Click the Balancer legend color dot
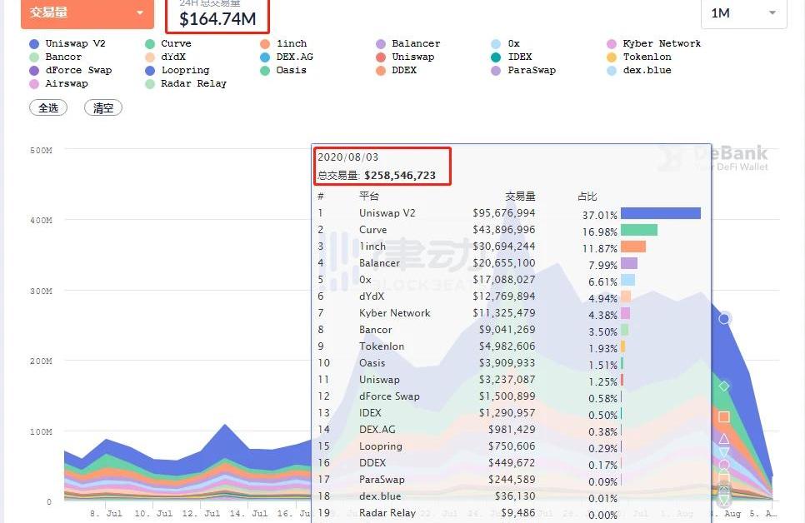This screenshot has height=523, width=805. (381, 43)
